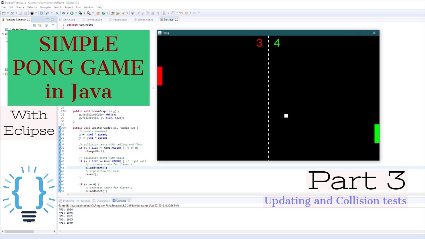Open the Package Explorer View Menu triangle
Image resolution: width=425 pixels, height=239 pixels.
pos(53,25)
